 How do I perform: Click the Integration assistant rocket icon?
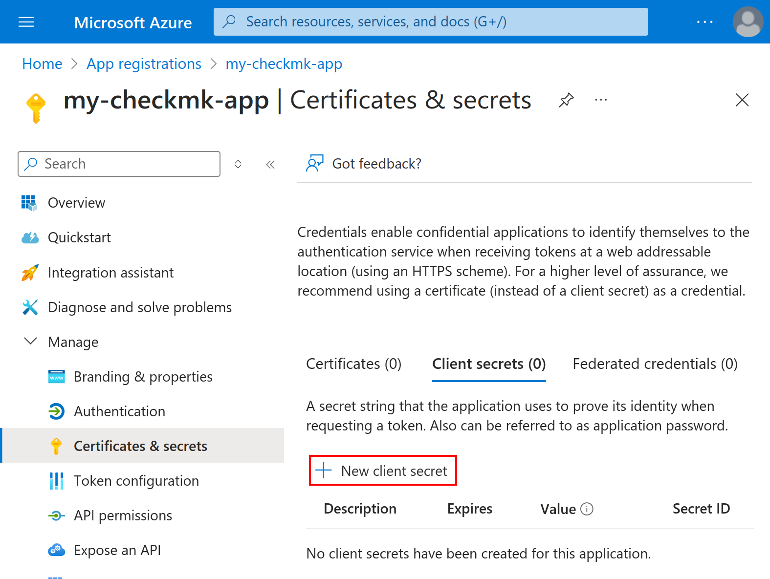(30, 273)
